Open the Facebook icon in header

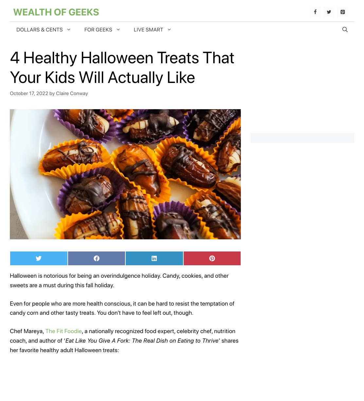coord(315,12)
